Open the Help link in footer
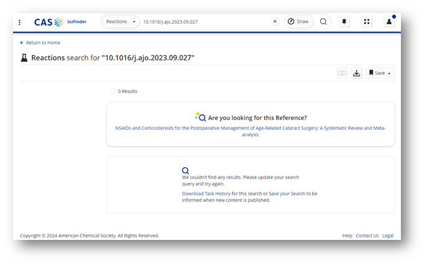This screenshot has width=427, height=266. point(347,236)
